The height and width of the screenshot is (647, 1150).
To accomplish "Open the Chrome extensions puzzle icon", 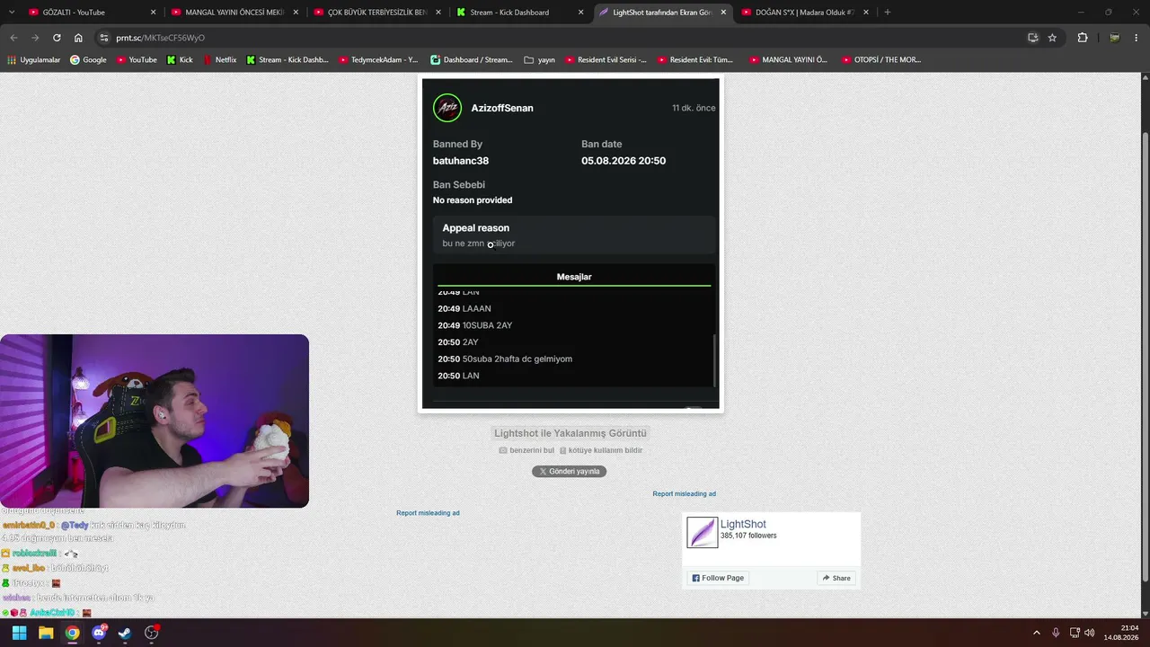I will pyautogui.click(x=1082, y=38).
